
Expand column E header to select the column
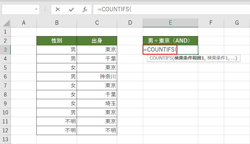[x=170, y=23]
